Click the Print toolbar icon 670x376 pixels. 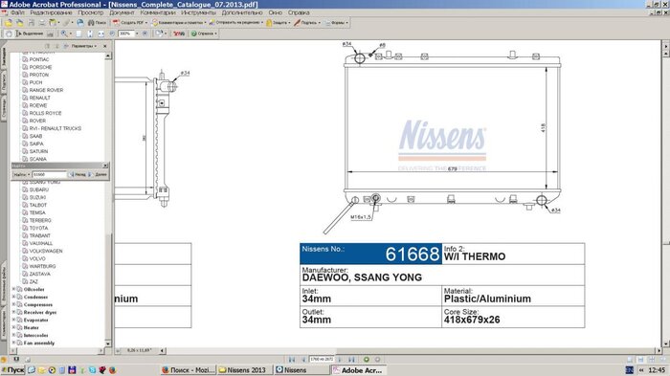click(42, 23)
